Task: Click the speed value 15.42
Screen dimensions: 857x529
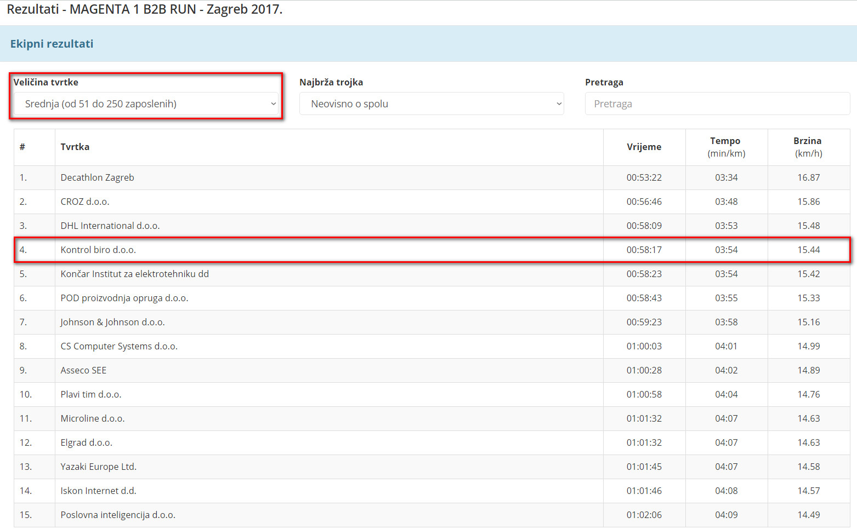Action: [809, 274]
